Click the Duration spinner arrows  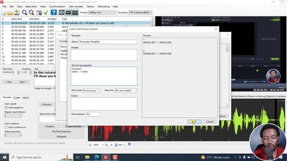click(x=30, y=72)
